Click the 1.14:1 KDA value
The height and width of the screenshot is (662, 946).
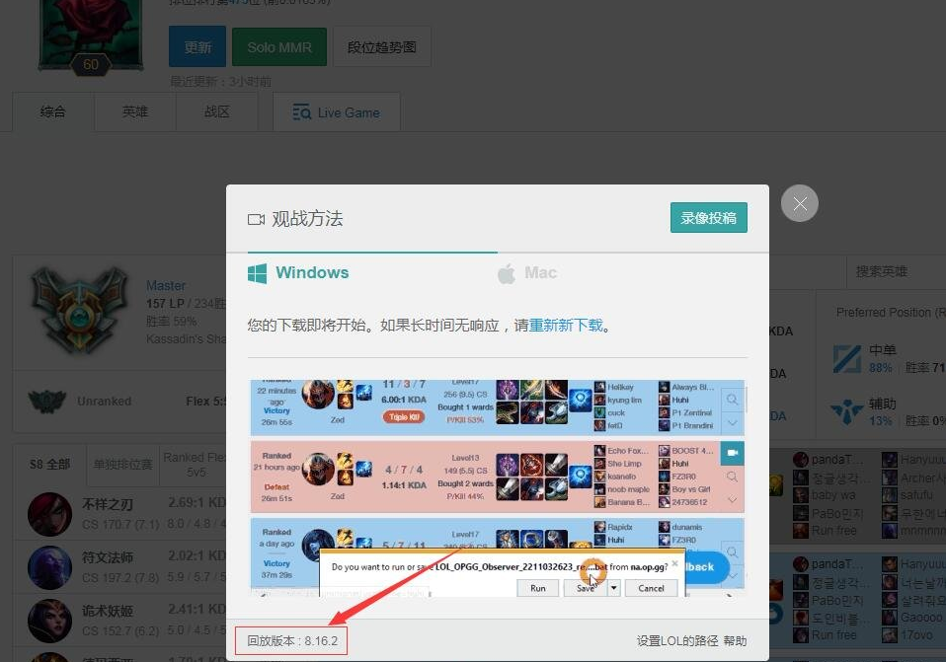coord(404,484)
